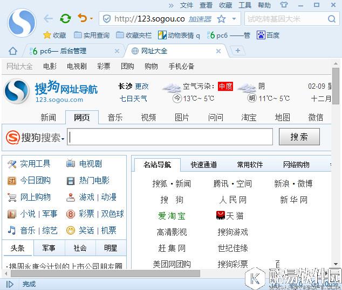Click the Sogou browser logo avatar
342x290 pixels.
click(22, 23)
